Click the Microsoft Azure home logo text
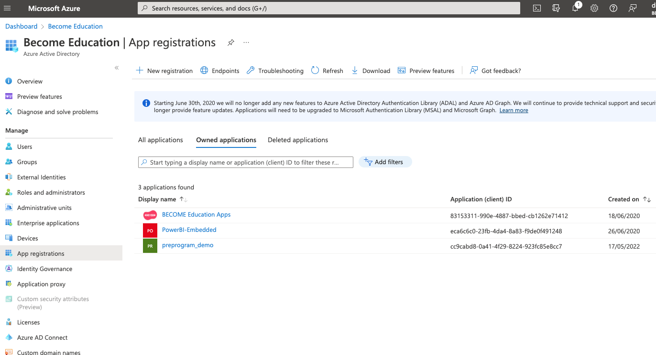This screenshot has width=656, height=355. (54, 8)
